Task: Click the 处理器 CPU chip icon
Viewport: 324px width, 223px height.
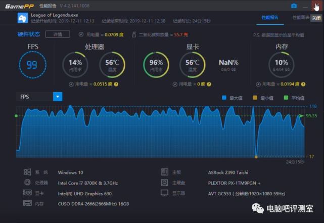Action: pyautogui.click(x=27, y=182)
